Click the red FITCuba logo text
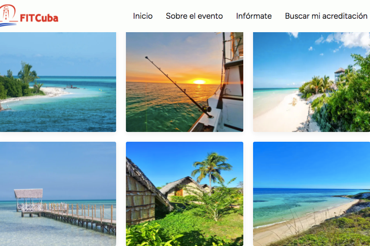 coord(39,18)
